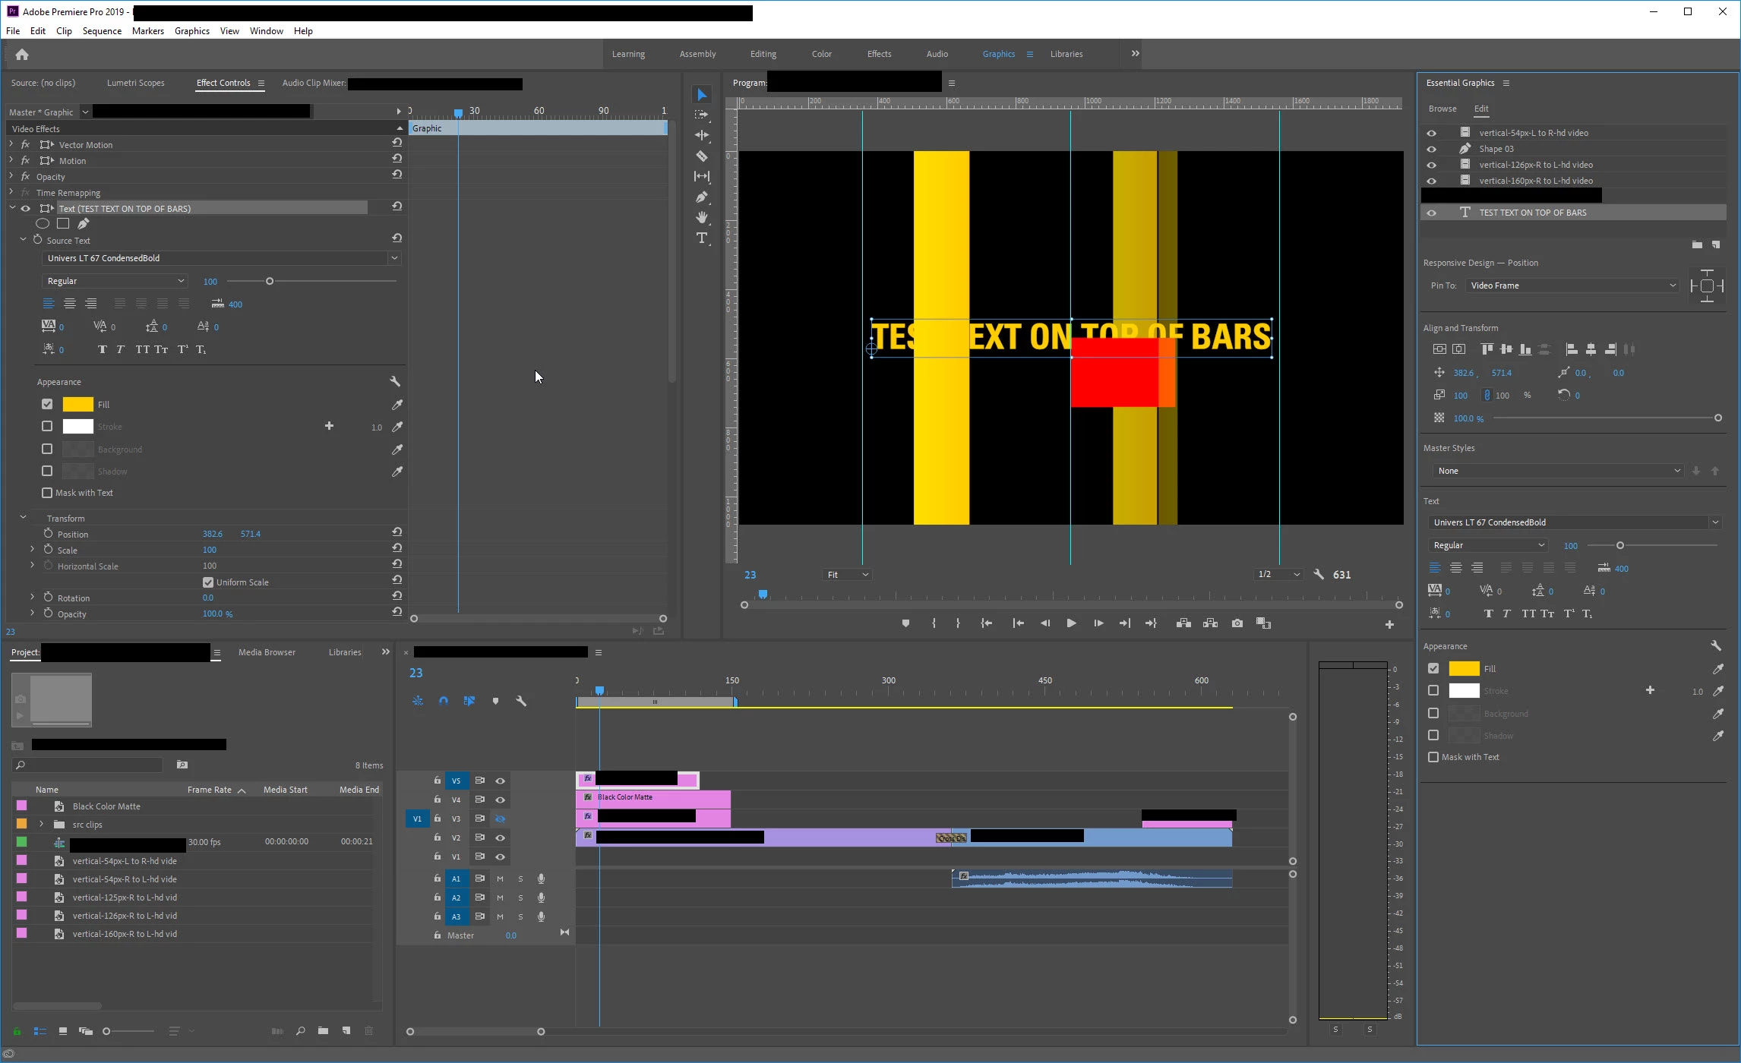Click the yellow Fill color swatch
This screenshot has width=1741, height=1063.
click(77, 405)
